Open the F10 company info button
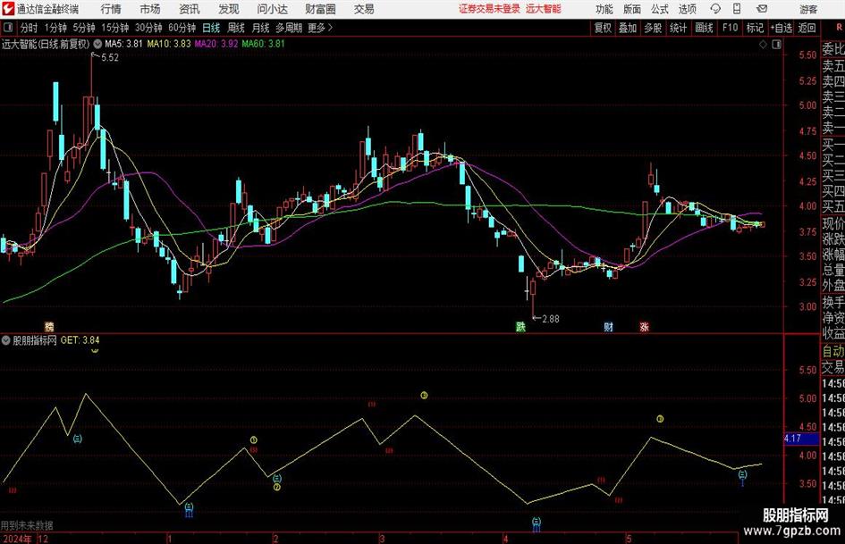Image resolution: width=845 pixels, height=544 pixels. [x=731, y=28]
